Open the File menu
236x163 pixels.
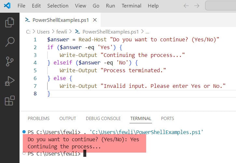click(x=21, y=6)
